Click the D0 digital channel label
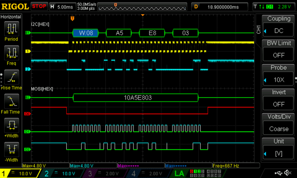297x178 pixels. click(27, 114)
